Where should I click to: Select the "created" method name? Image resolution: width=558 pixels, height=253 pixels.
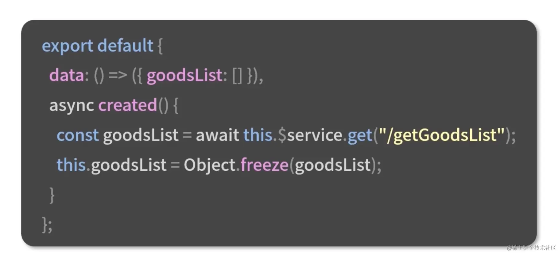[x=127, y=105]
